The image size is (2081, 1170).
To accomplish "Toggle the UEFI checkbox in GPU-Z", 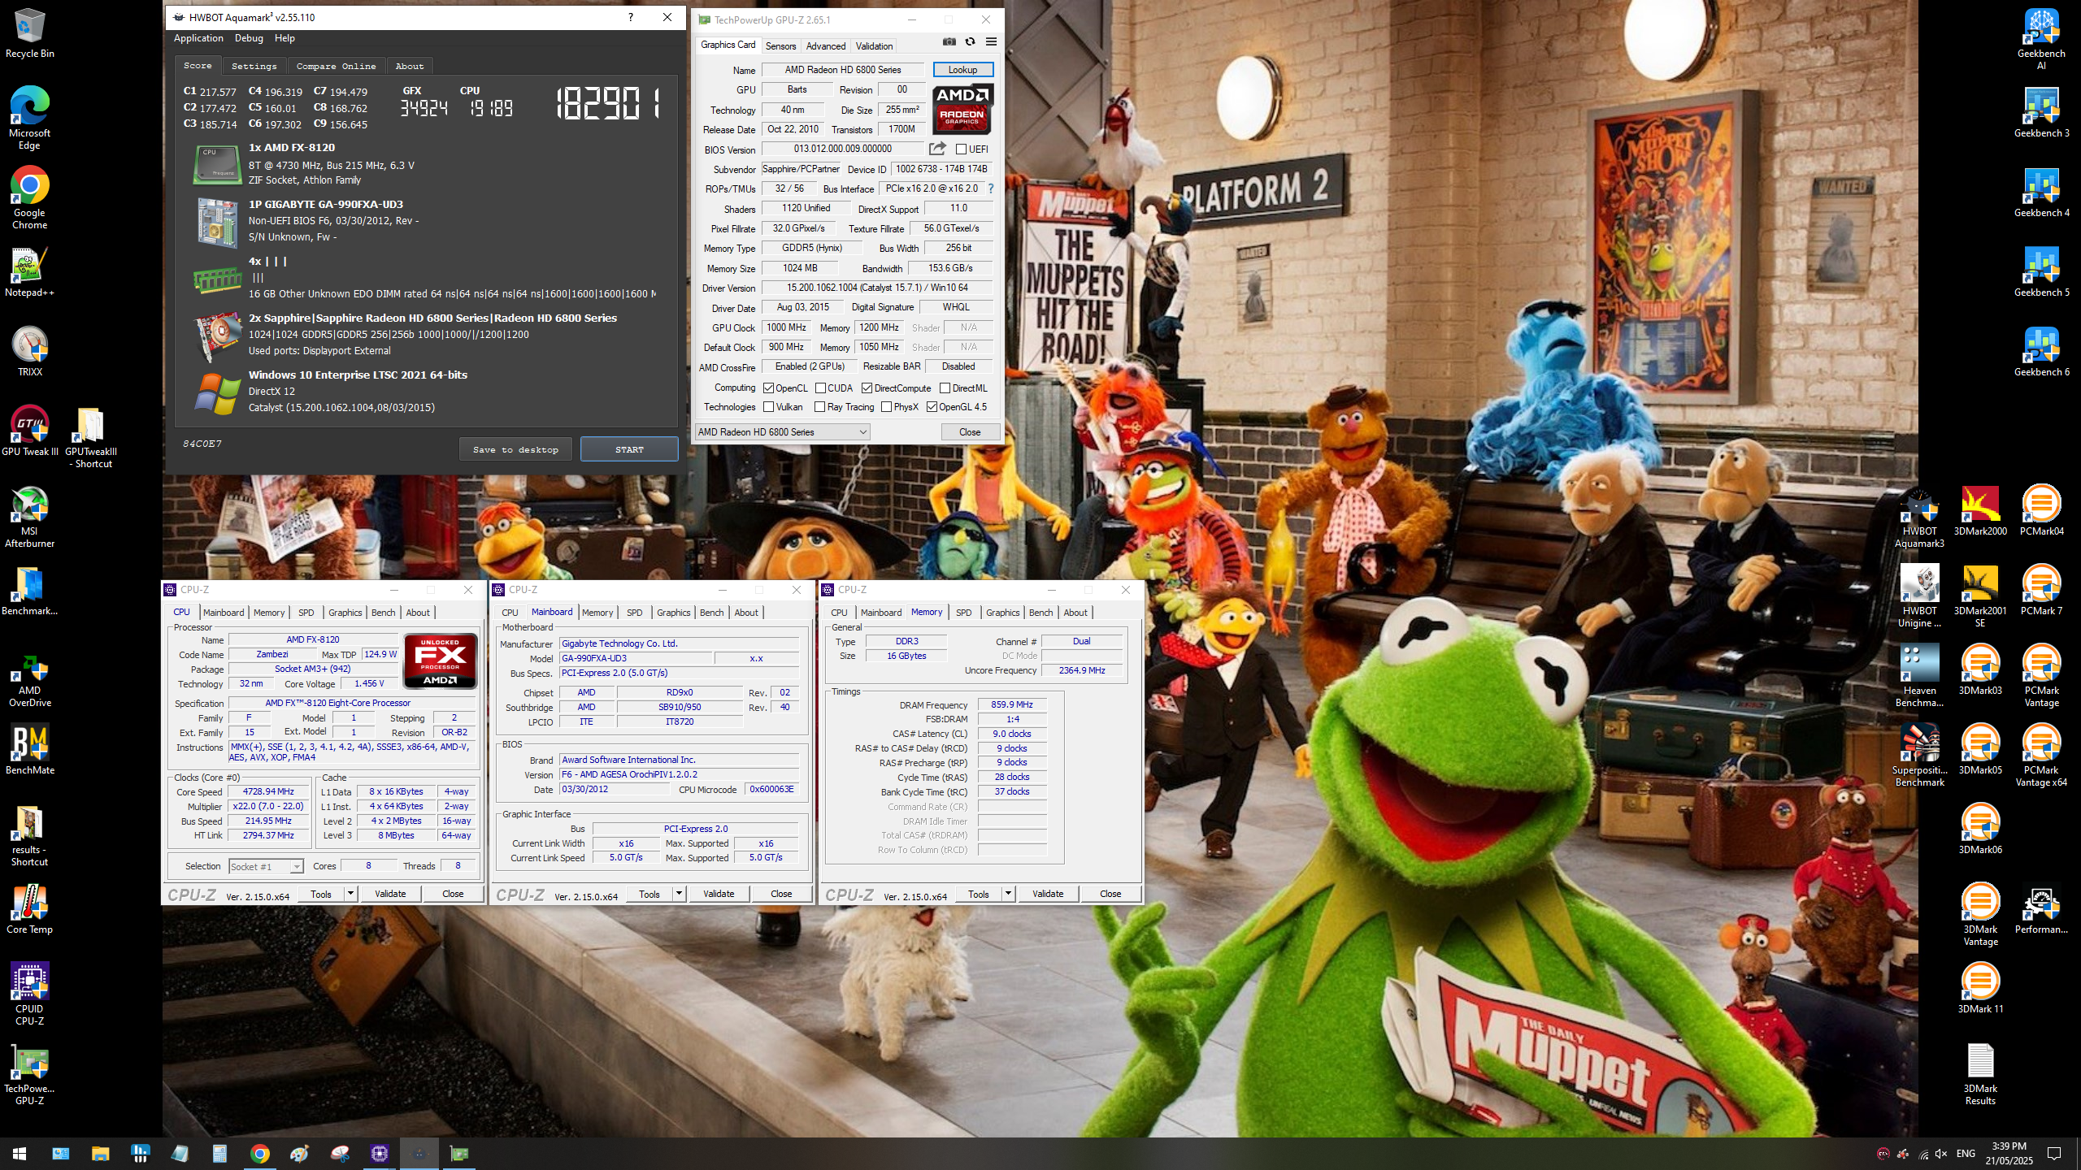I will [x=962, y=149].
